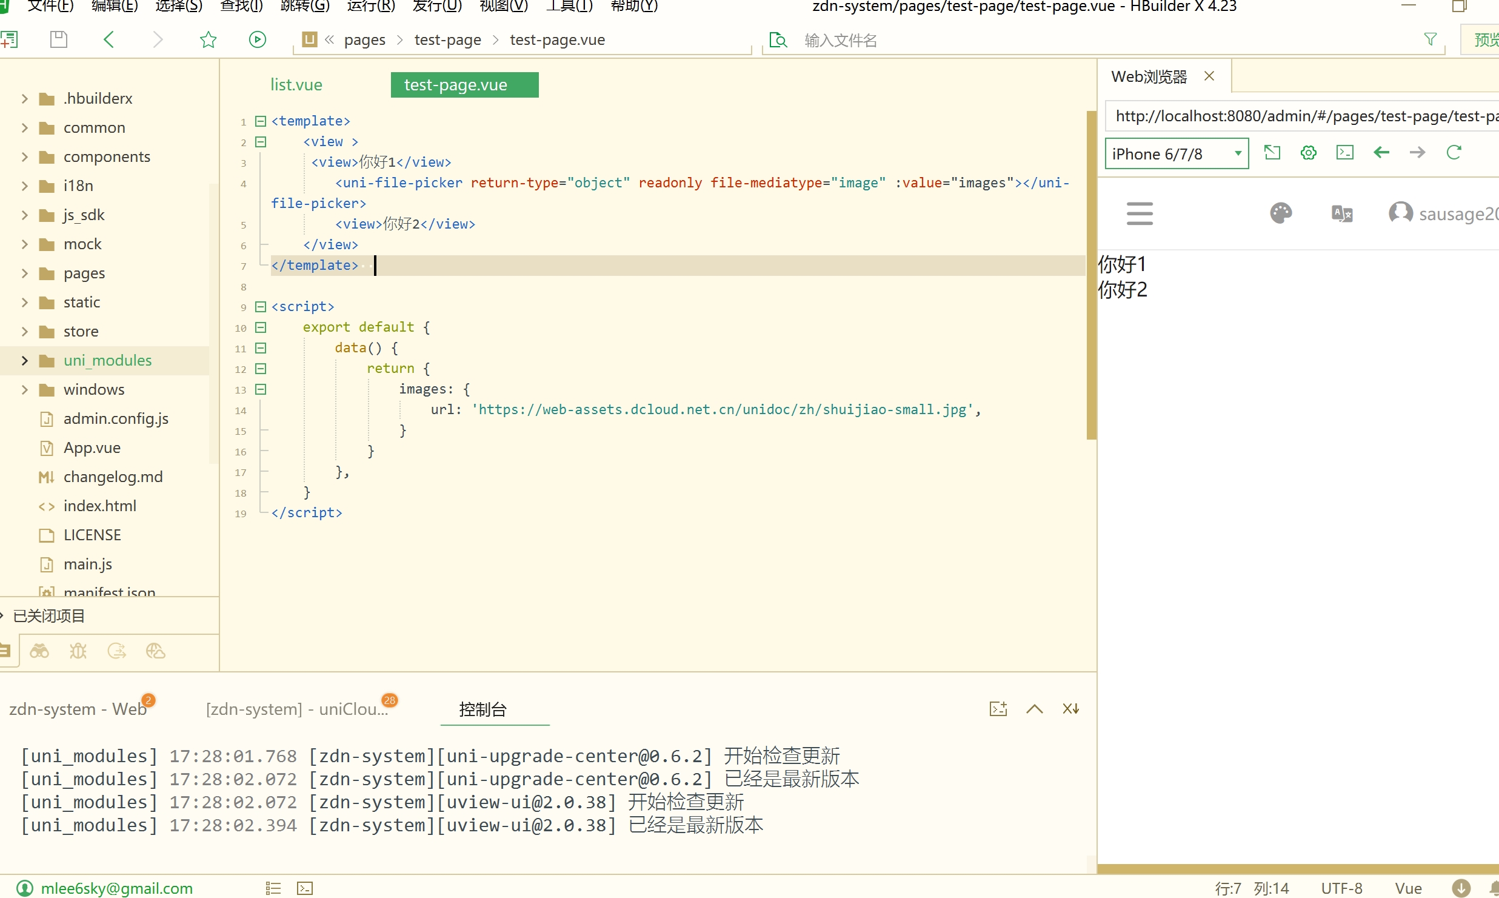Switch to zdn-system - Web console tab
Screen dimensions: 1499x898
[x=78, y=709]
